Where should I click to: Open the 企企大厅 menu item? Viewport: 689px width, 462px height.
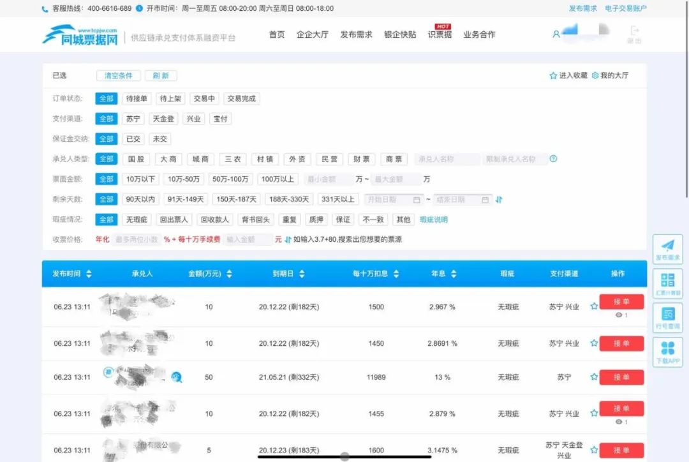click(x=313, y=35)
